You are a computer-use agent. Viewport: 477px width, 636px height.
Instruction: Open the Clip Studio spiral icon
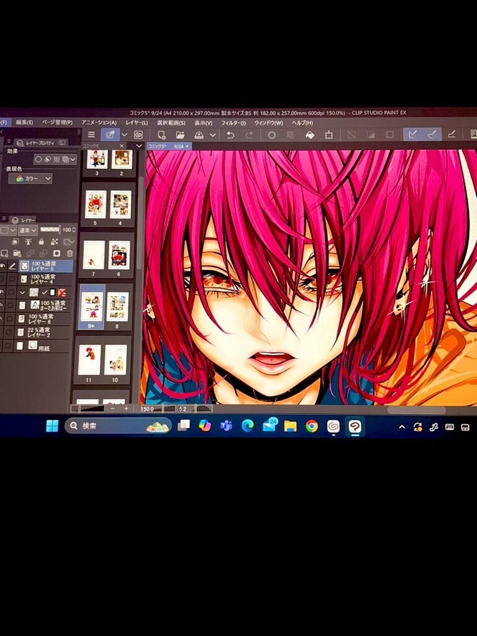pyautogui.click(x=138, y=135)
